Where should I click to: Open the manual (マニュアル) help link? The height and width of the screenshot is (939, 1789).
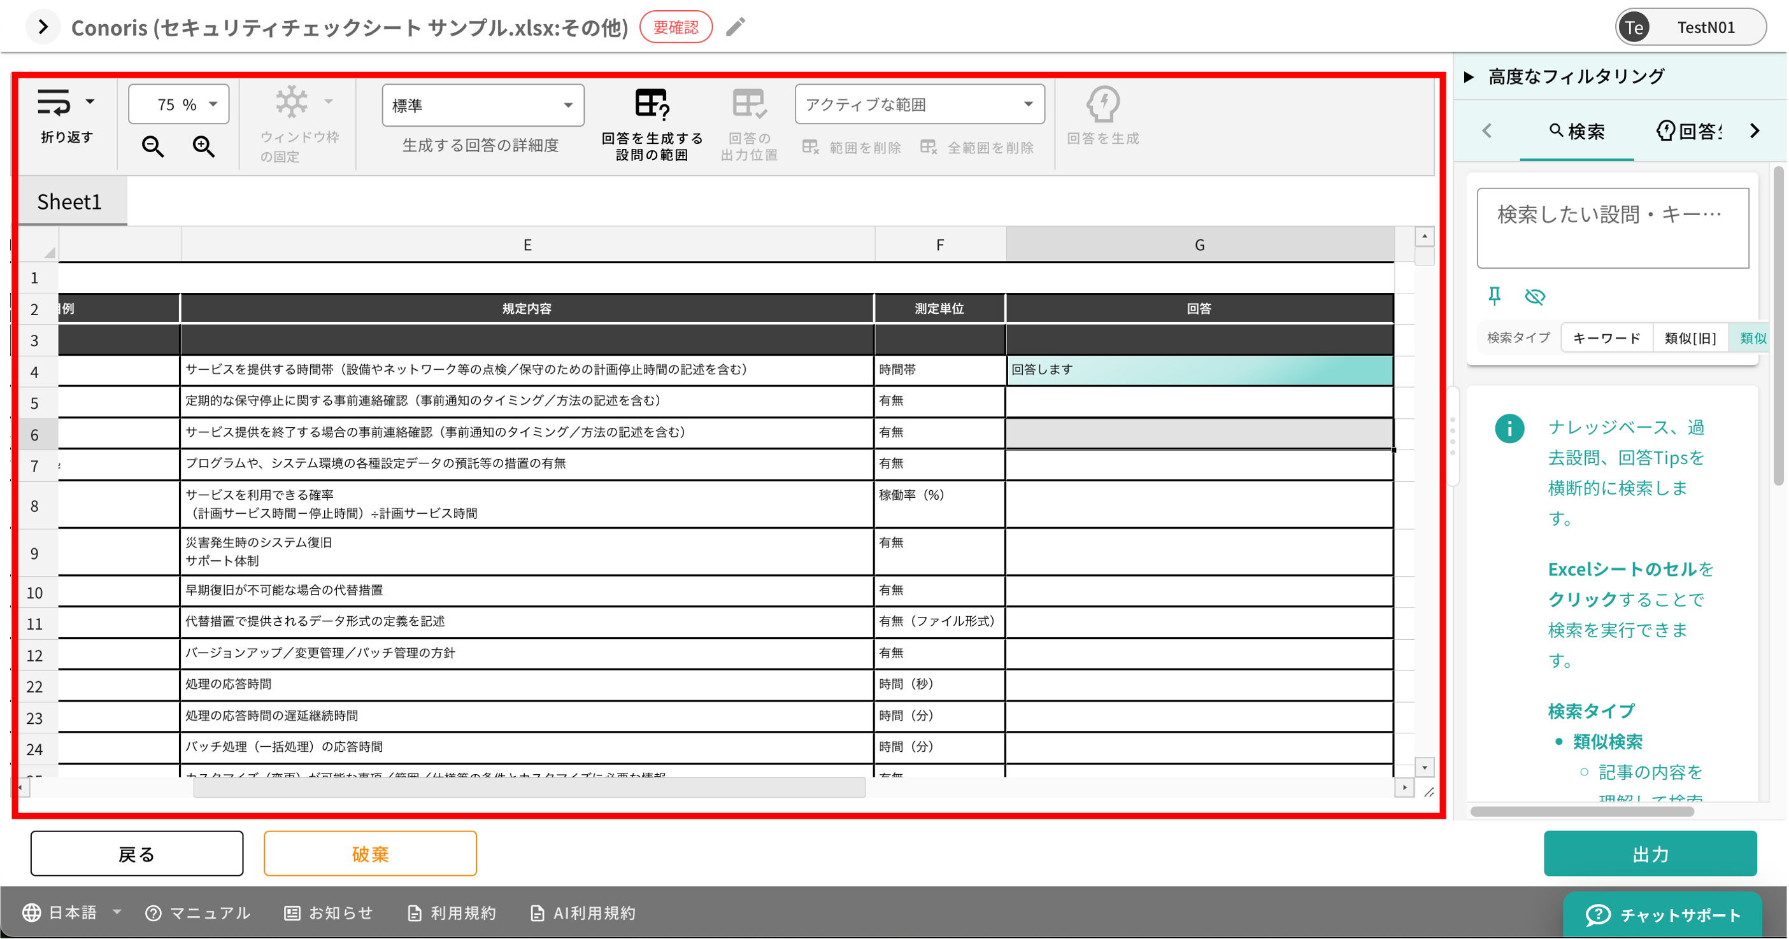(197, 913)
